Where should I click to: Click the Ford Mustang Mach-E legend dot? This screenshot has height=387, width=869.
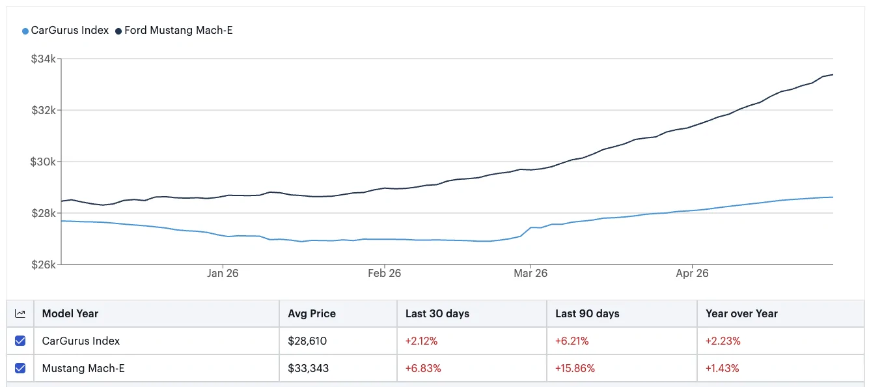(x=118, y=31)
